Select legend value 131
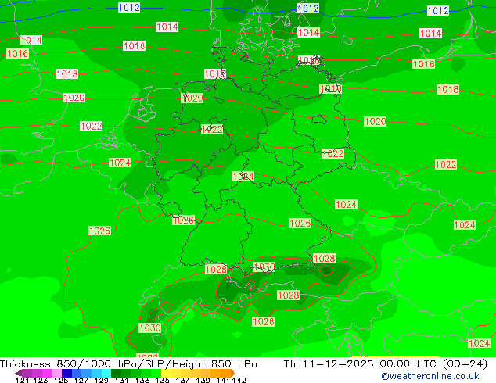 pyautogui.click(x=122, y=380)
